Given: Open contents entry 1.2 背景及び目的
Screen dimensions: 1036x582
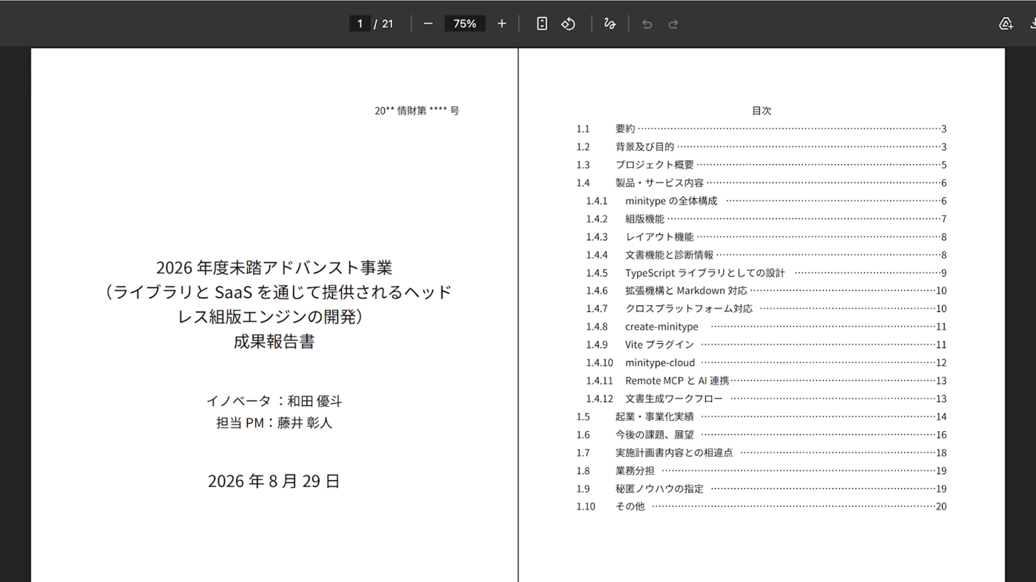Looking at the screenshot, I should click(761, 146).
